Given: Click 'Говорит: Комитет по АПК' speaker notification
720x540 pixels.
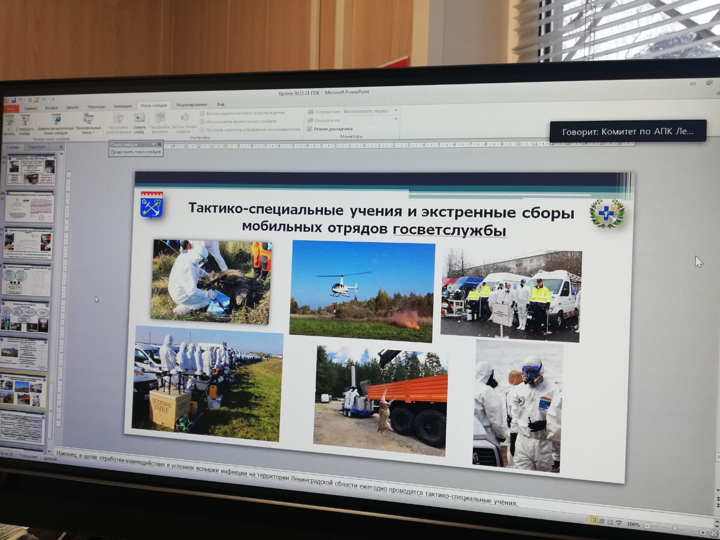Looking at the screenshot, I should [x=628, y=131].
